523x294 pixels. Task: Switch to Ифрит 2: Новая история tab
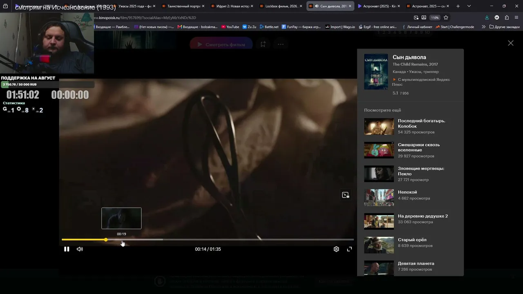pyautogui.click(x=231, y=6)
